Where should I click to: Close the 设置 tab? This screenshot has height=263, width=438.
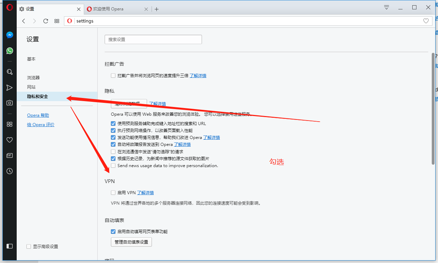click(79, 9)
